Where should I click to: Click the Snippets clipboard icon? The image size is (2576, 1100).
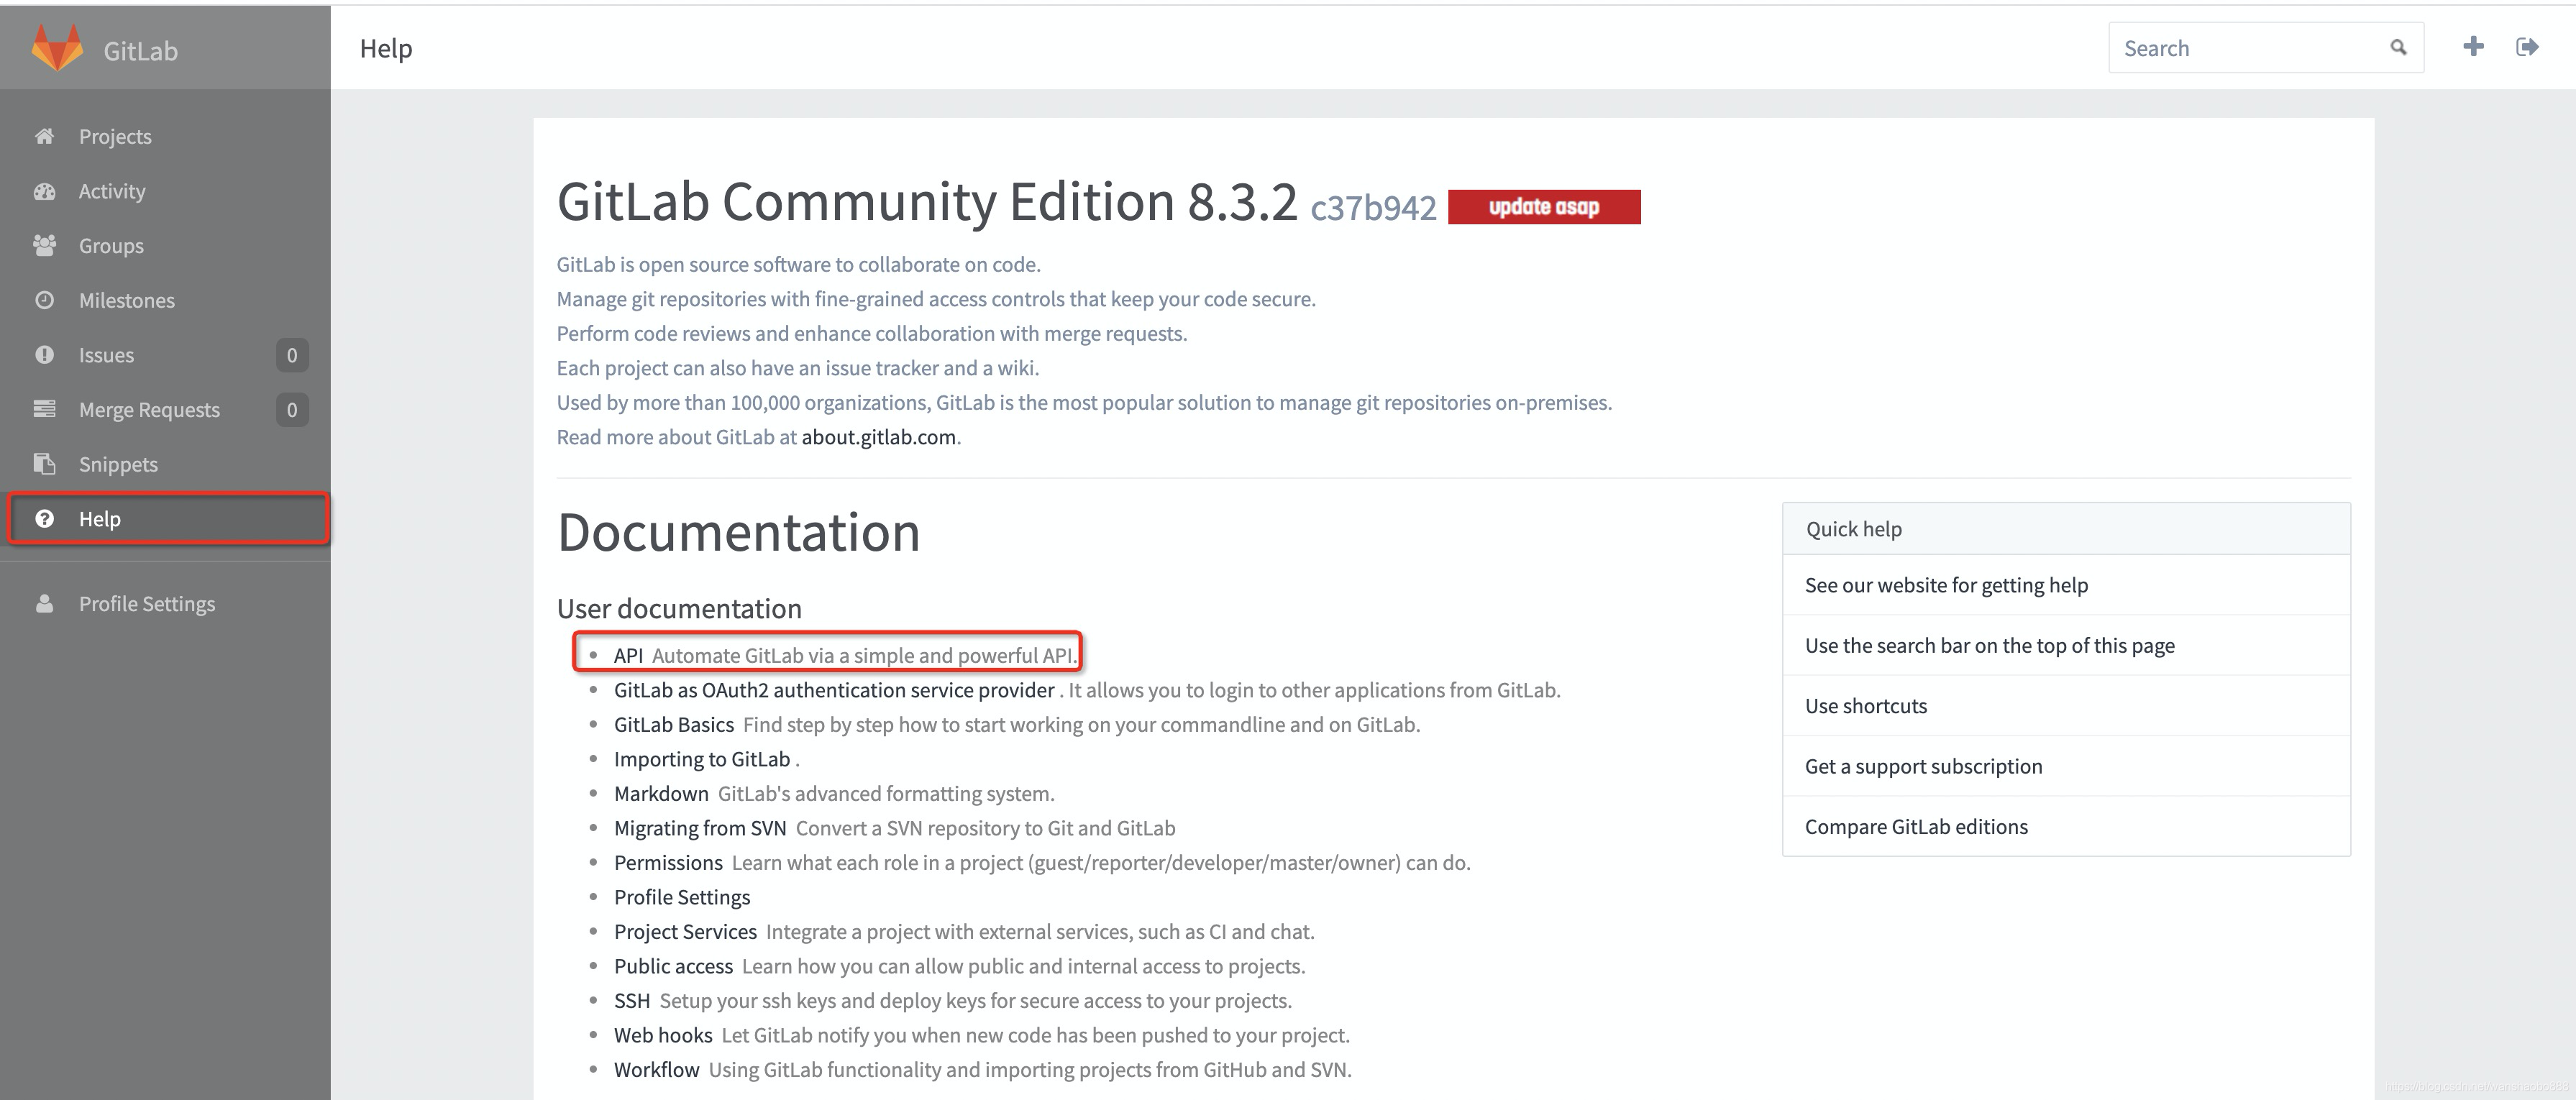[44, 464]
